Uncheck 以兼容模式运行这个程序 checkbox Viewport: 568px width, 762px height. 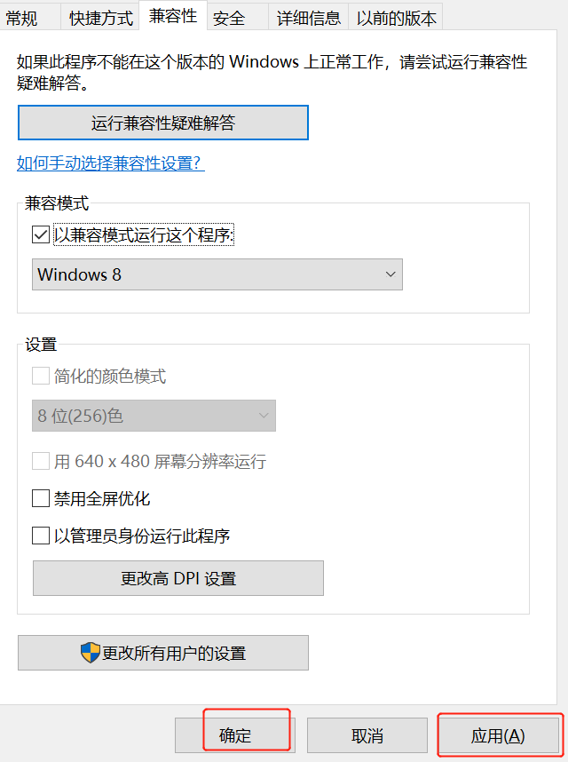click(41, 234)
